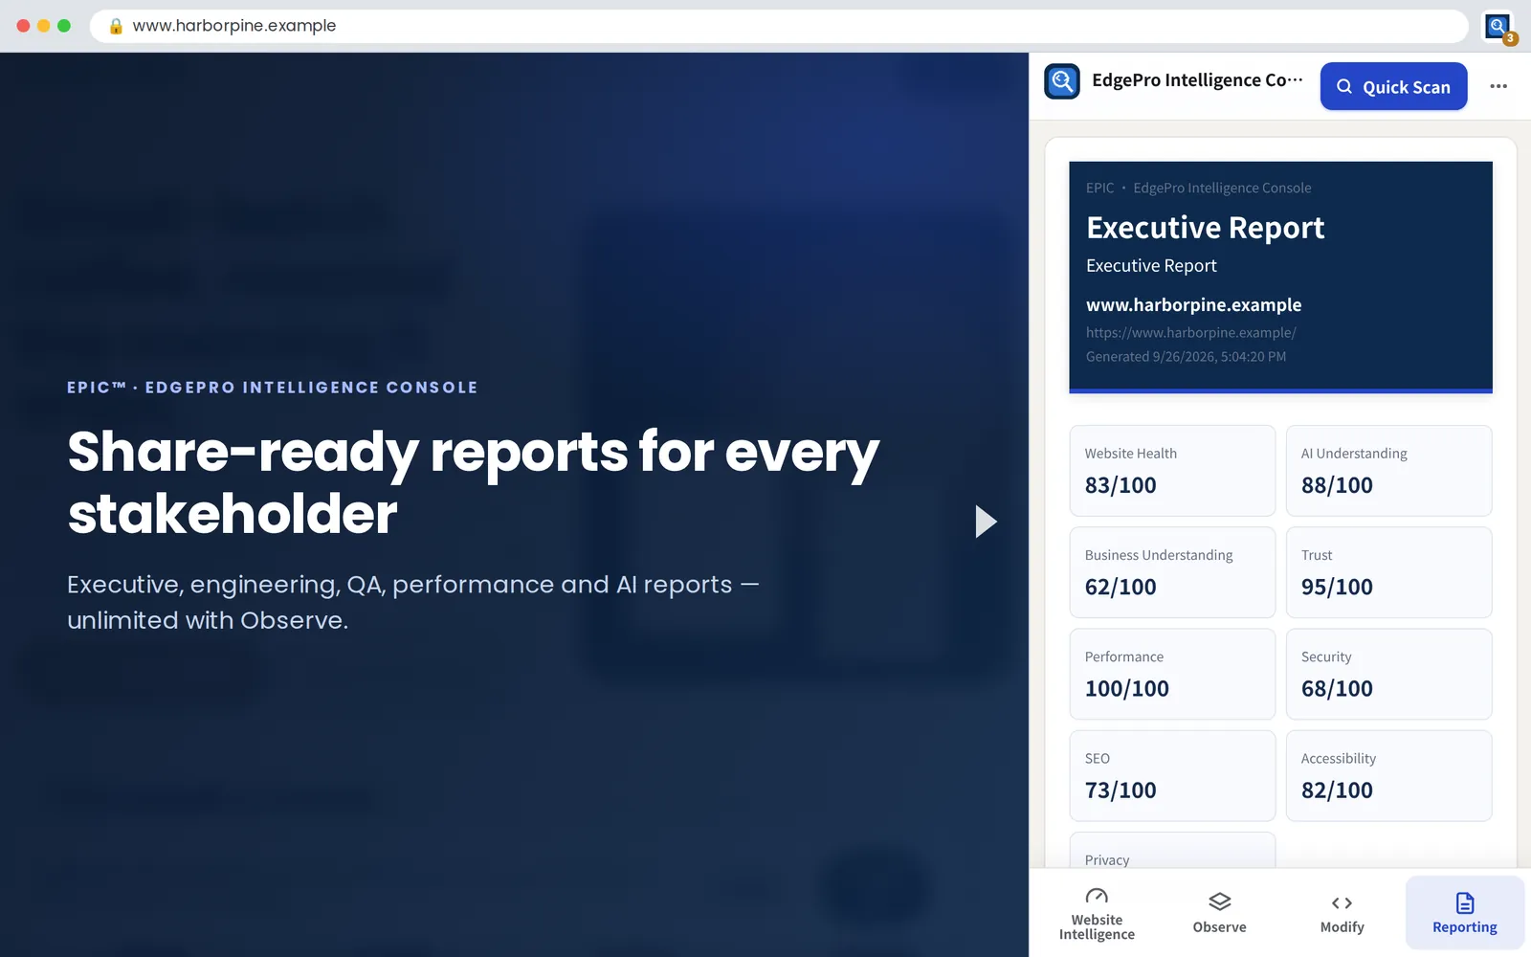The height and width of the screenshot is (957, 1531).
Task: Click the 'Executive, engineering, QA, performance' subtitle text
Action: 413,602
